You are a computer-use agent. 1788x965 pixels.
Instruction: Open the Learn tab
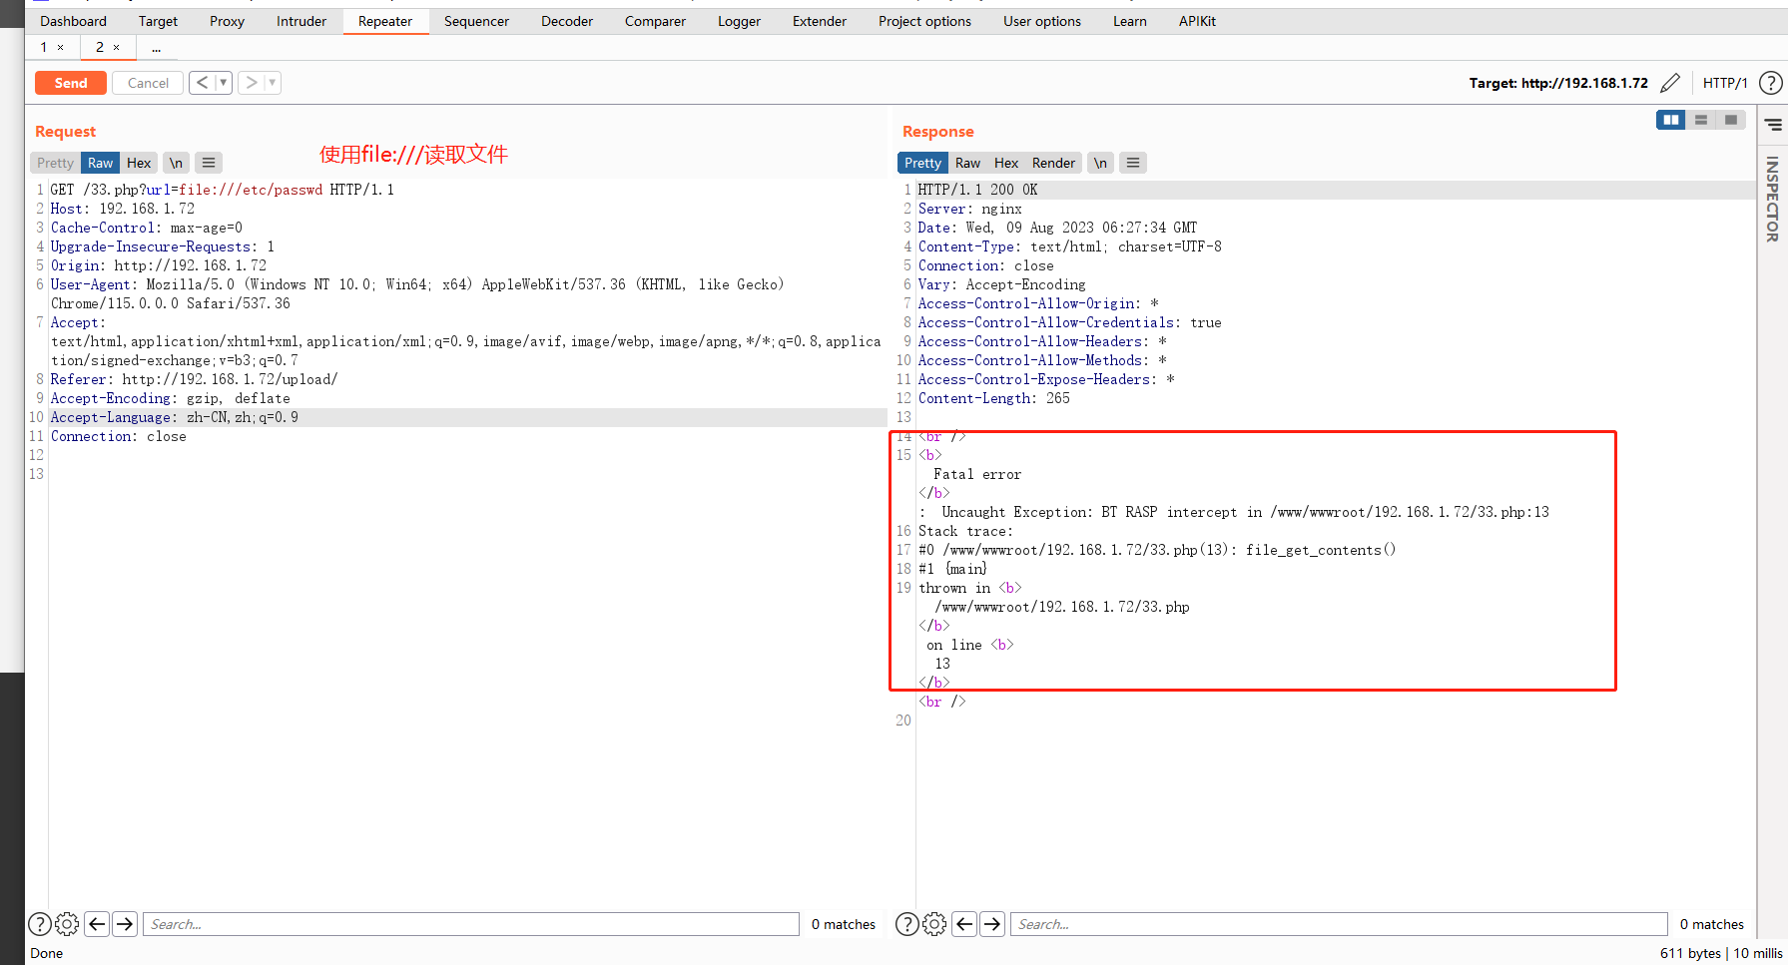pyautogui.click(x=1130, y=21)
